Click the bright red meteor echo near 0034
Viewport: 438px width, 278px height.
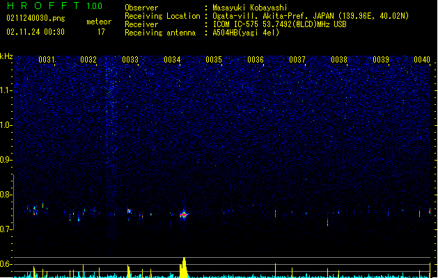click(184, 215)
